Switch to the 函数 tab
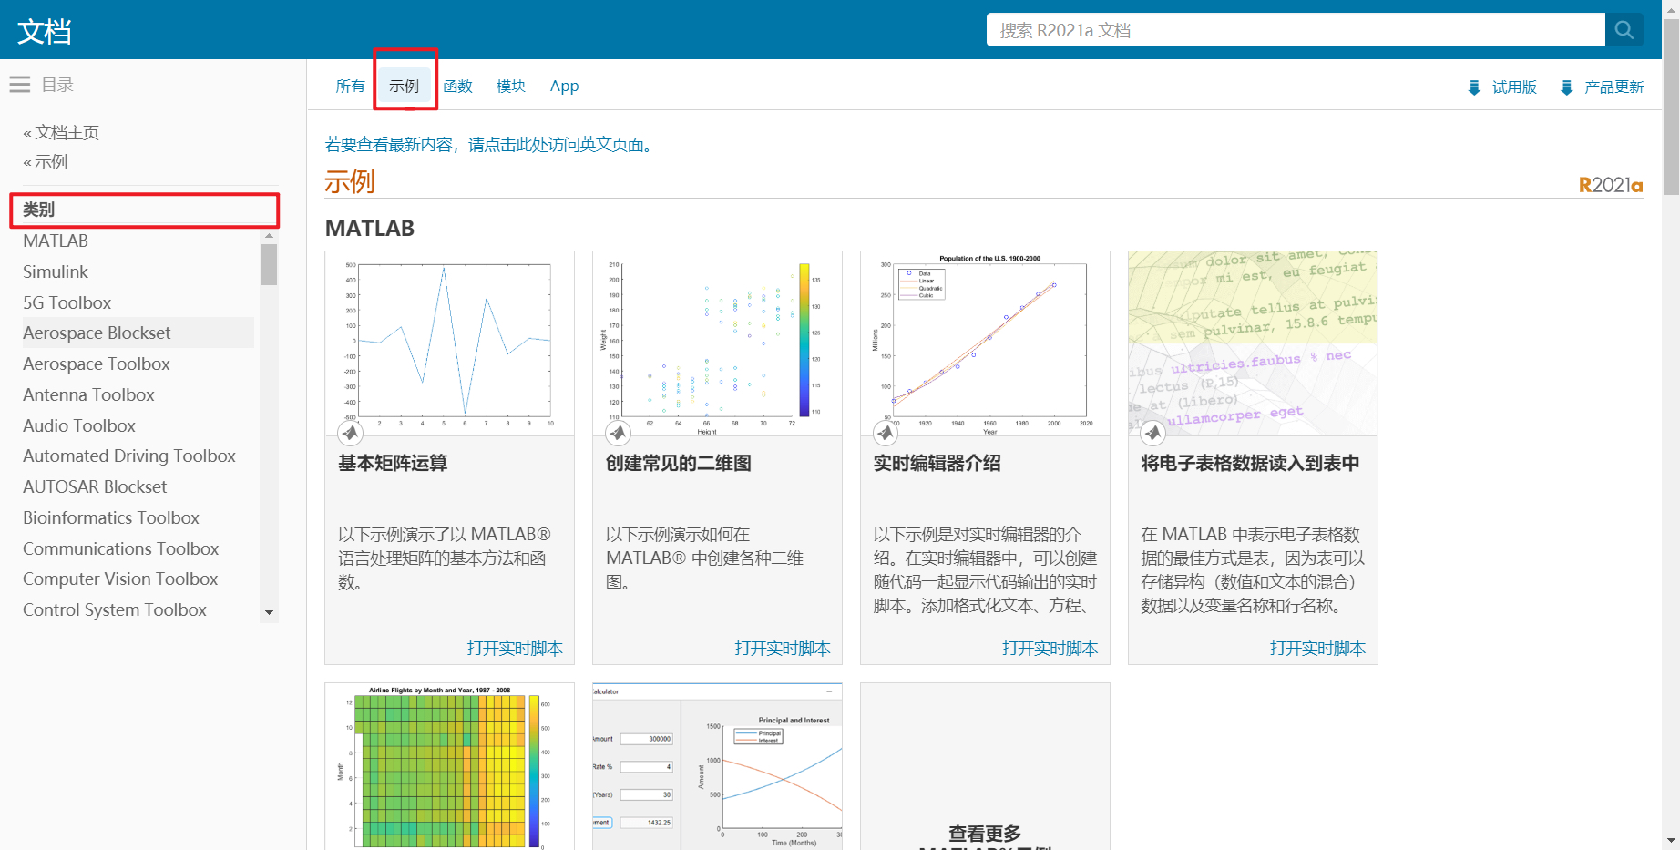This screenshot has height=850, width=1680. [x=458, y=87]
